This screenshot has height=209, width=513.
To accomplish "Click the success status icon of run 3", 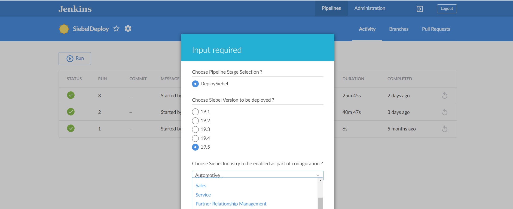I will [x=71, y=95].
